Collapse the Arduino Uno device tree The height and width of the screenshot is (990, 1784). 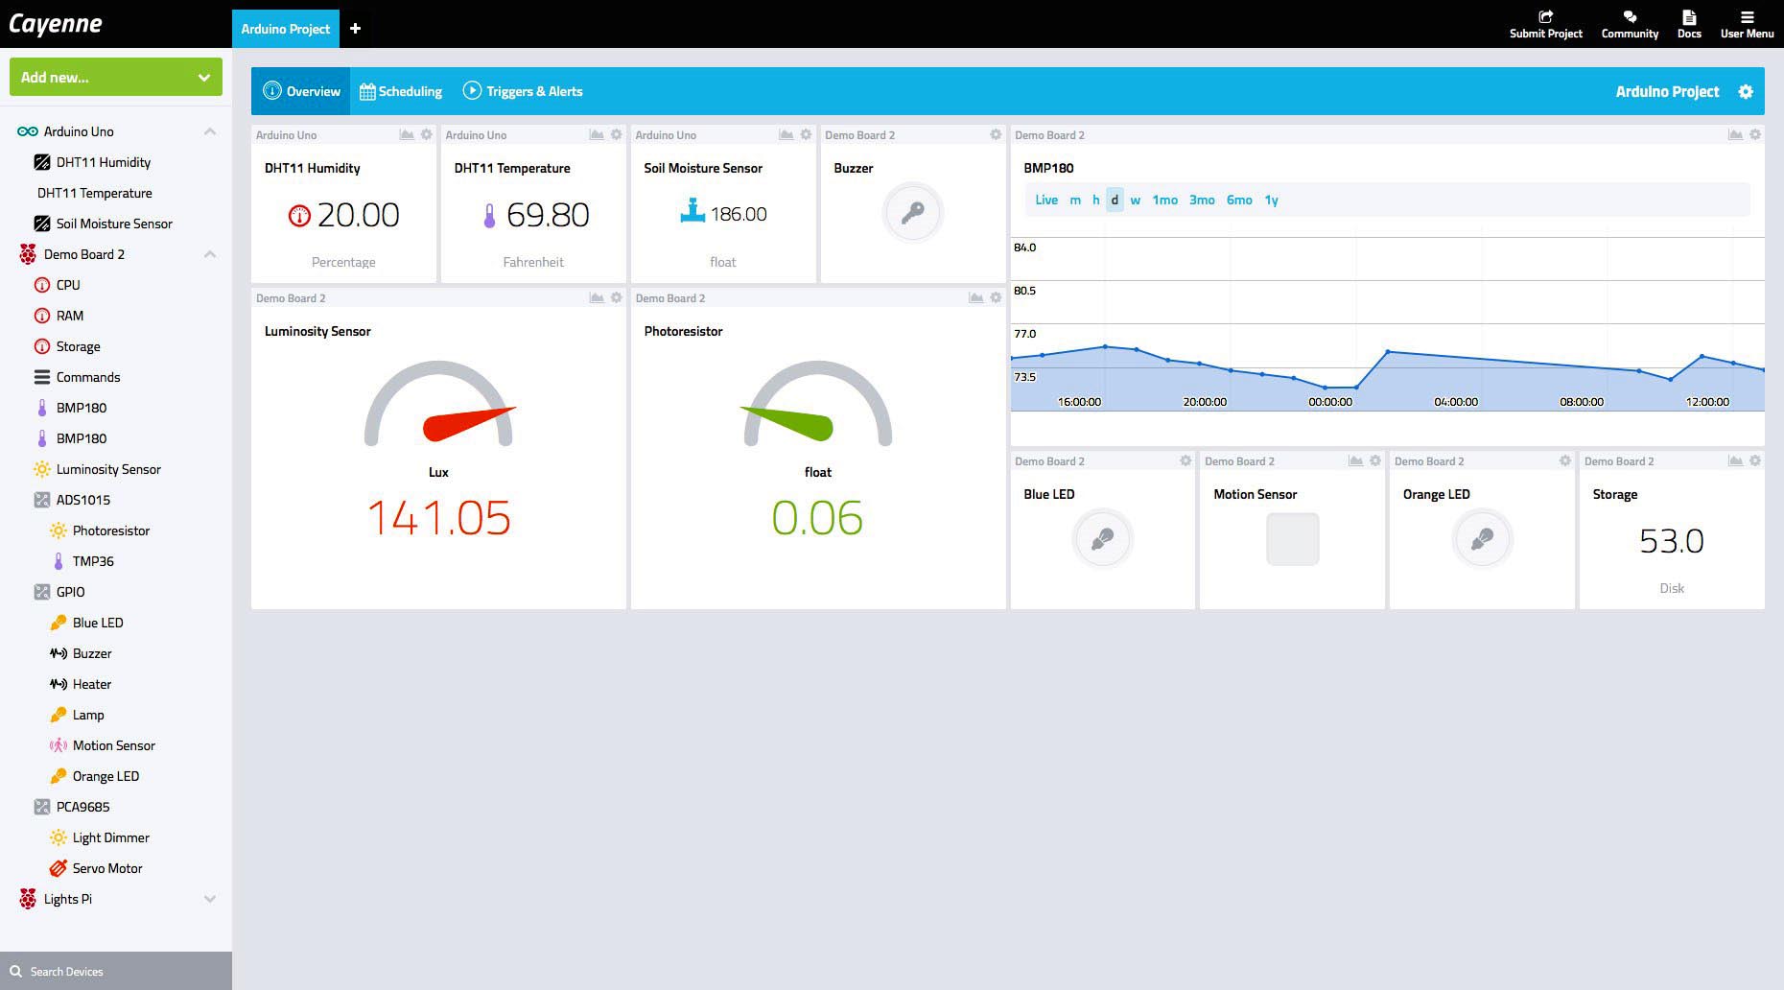click(210, 131)
